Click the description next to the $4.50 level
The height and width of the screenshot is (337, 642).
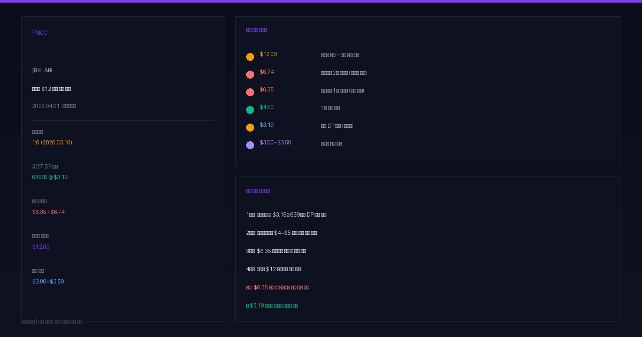330,109
